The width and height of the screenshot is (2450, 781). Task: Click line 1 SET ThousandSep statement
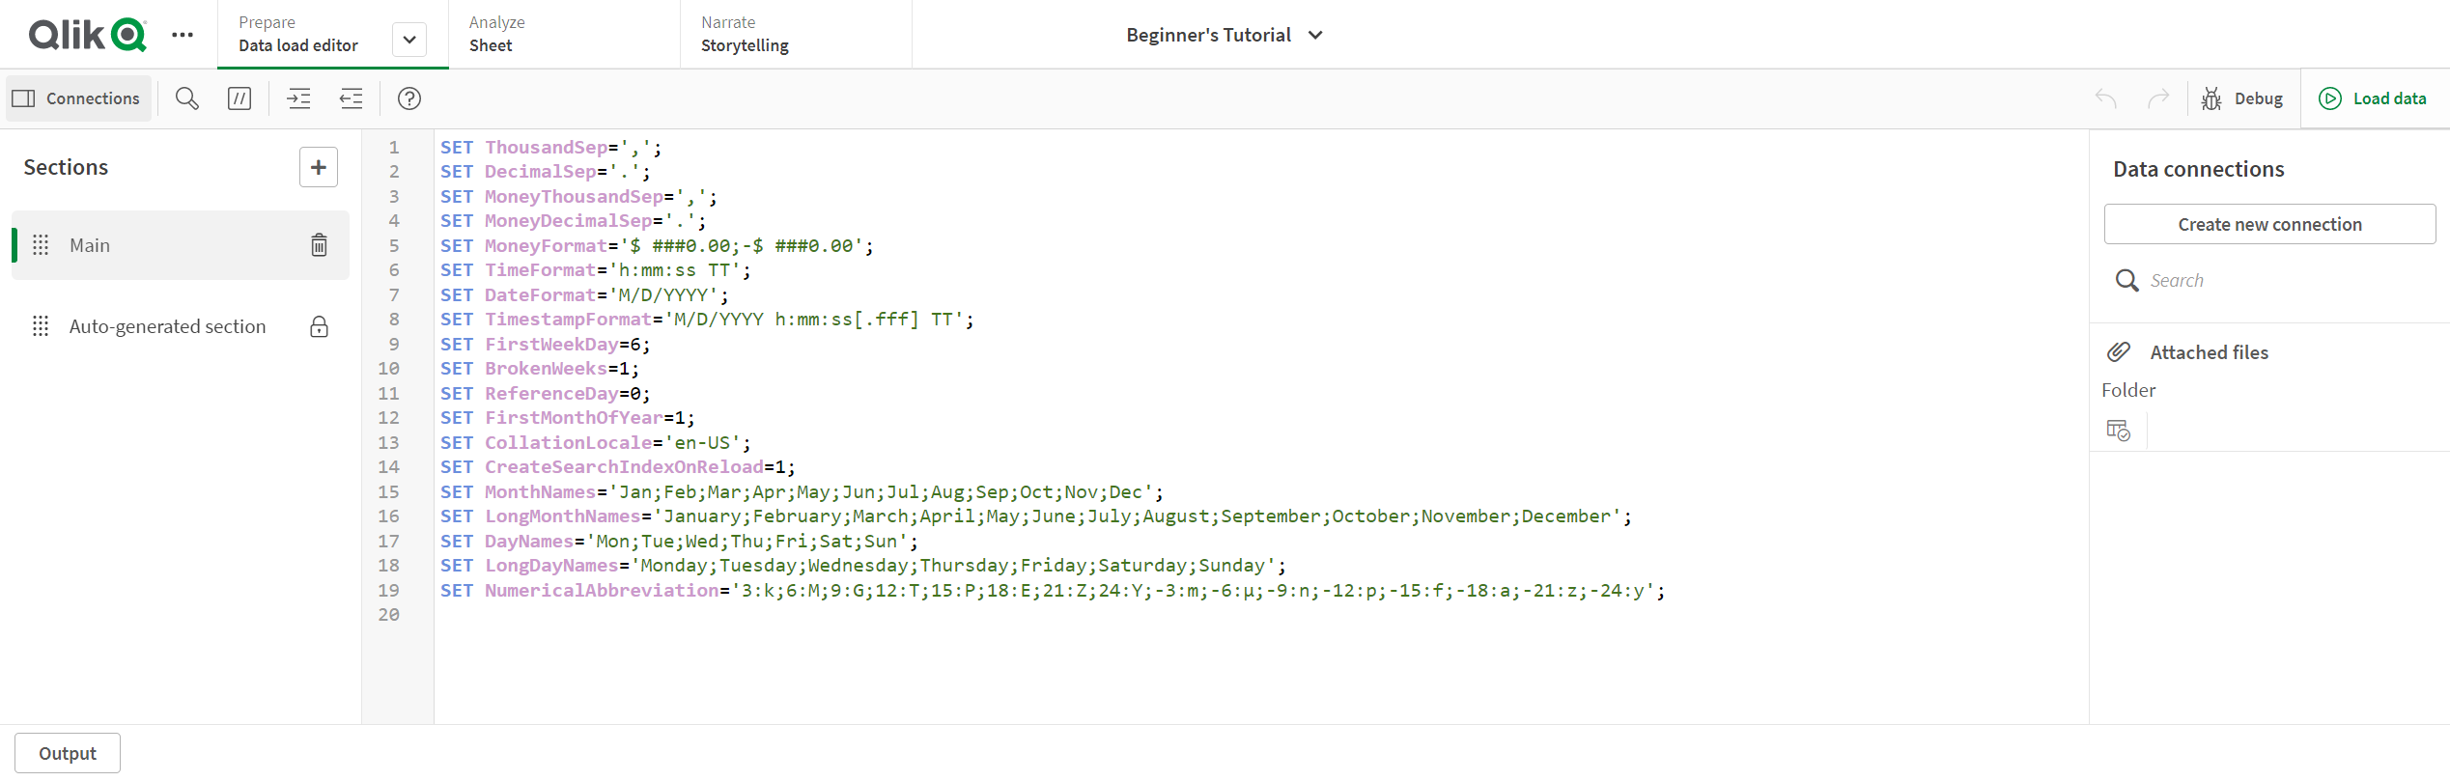coord(551,148)
